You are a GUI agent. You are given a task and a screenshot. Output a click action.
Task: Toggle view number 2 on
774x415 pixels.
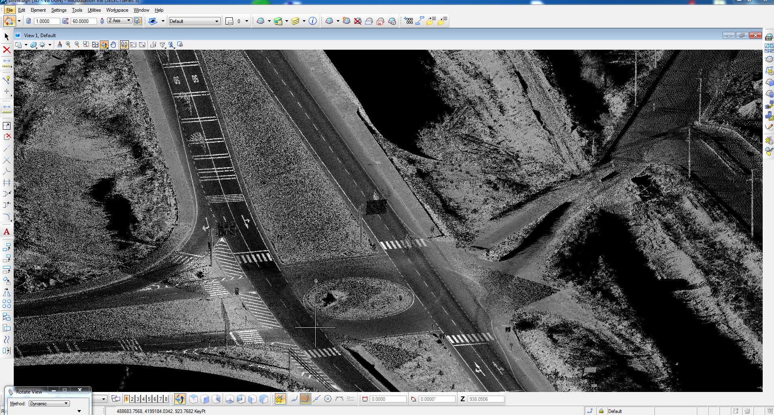132,399
